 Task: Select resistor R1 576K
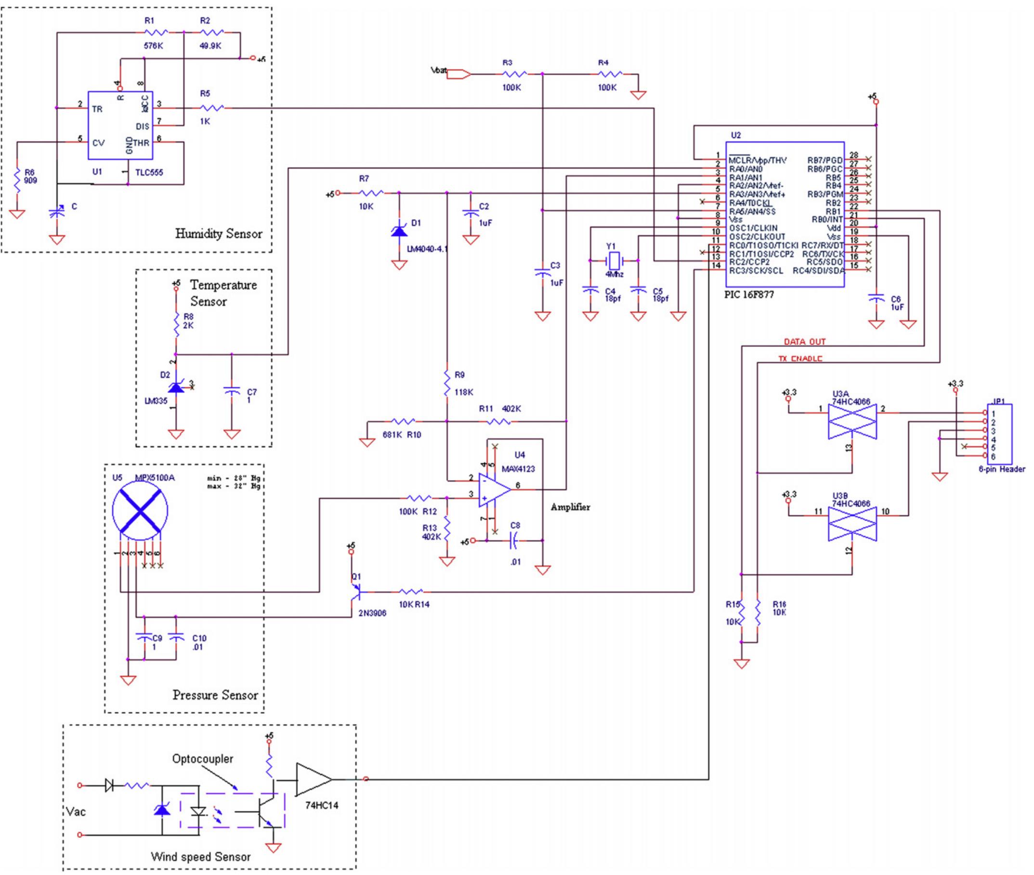(157, 32)
